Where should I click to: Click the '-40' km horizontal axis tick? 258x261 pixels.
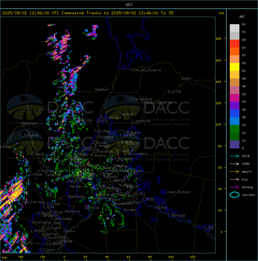20,257
